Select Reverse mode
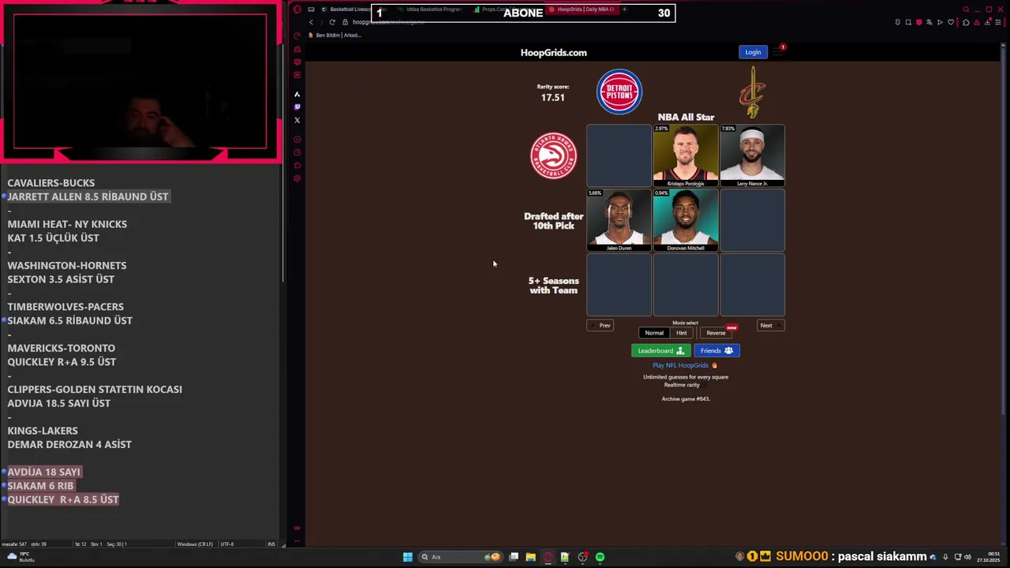The width and height of the screenshot is (1010, 568). point(716,333)
